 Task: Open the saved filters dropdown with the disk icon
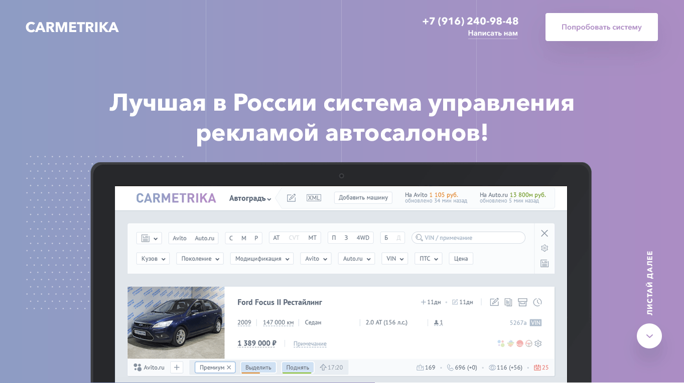[x=149, y=238]
